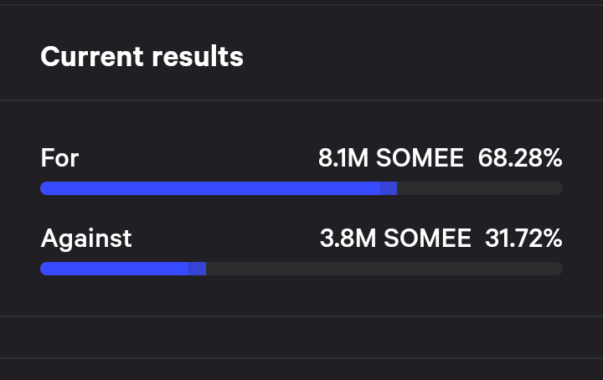The height and width of the screenshot is (380, 603).
Task: Click the bright blue filled part of Against bar
Action: (x=114, y=269)
